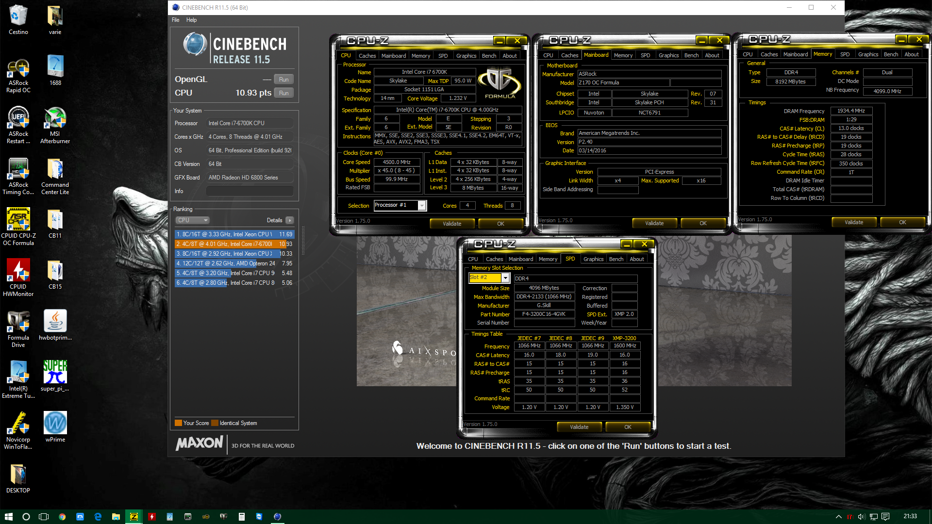Click the Identical System legend swatch
The image size is (932, 524).
click(215, 423)
